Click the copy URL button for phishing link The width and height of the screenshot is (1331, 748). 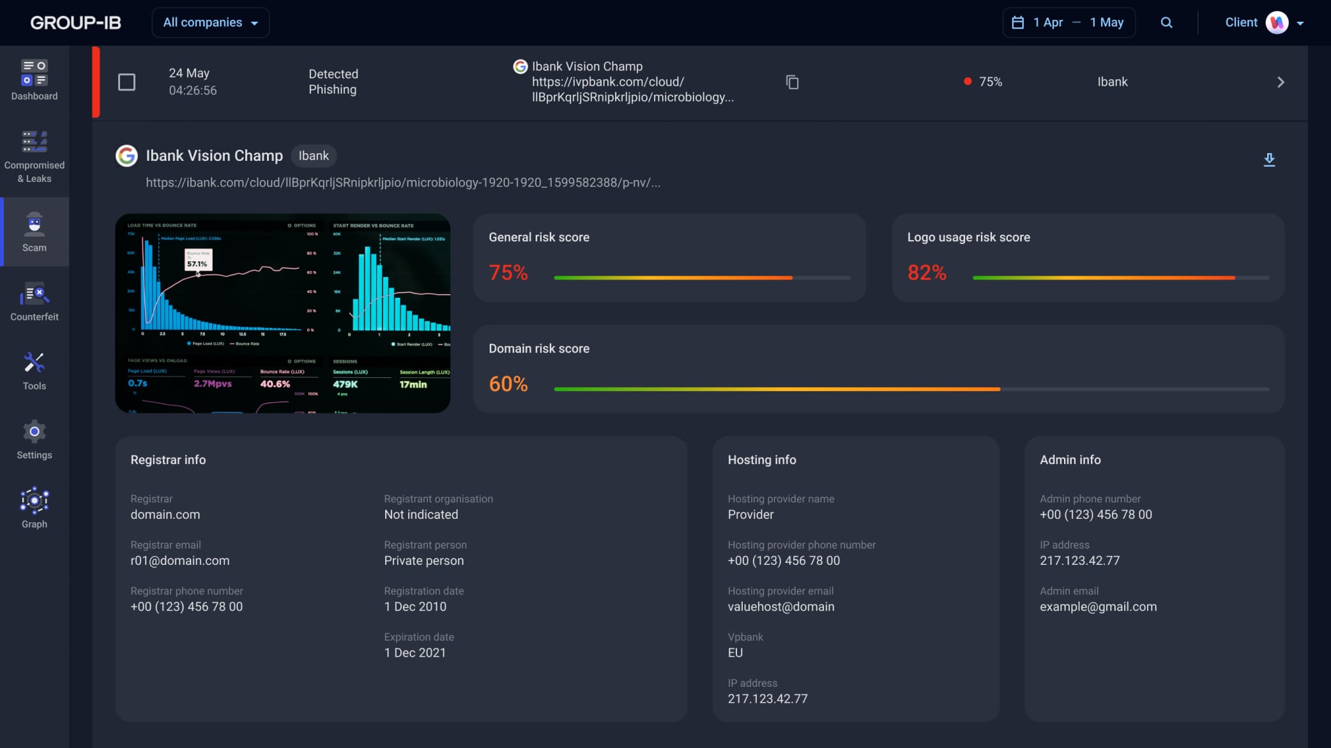(791, 82)
